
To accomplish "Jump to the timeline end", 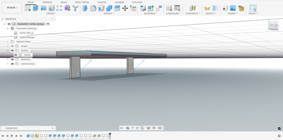I will click(x=21, y=136).
